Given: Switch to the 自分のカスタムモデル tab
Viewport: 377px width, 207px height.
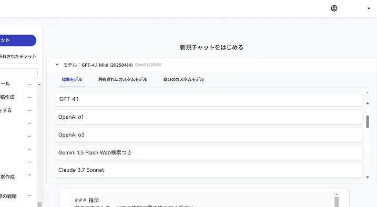Looking at the screenshot, I should pyautogui.click(x=184, y=79).
